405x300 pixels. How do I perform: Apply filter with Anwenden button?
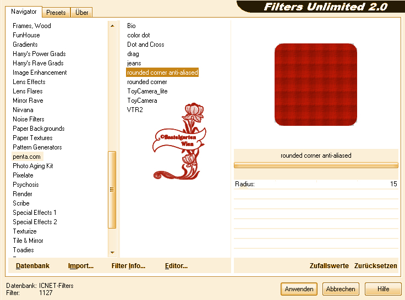(x=299, y=289)
